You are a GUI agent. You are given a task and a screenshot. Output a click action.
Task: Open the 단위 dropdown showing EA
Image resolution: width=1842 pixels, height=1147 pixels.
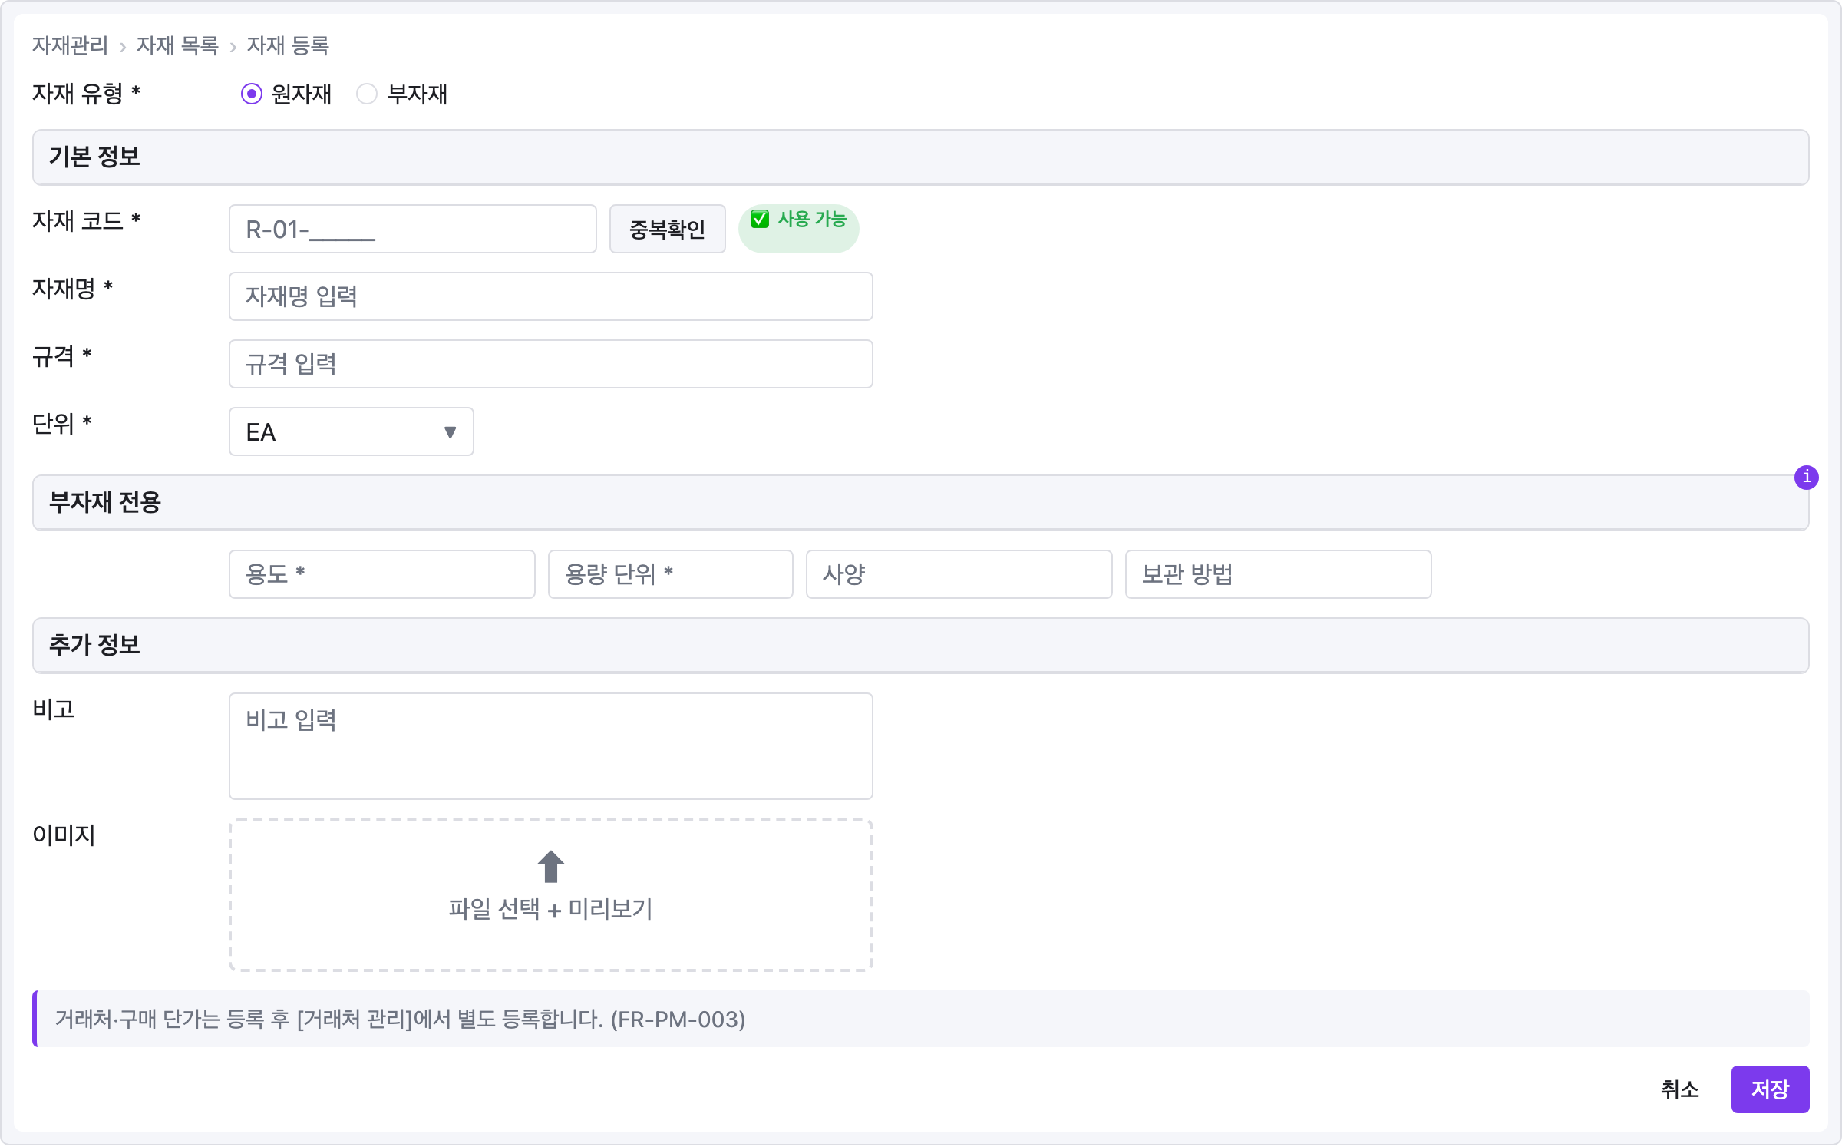coord(351,431)
